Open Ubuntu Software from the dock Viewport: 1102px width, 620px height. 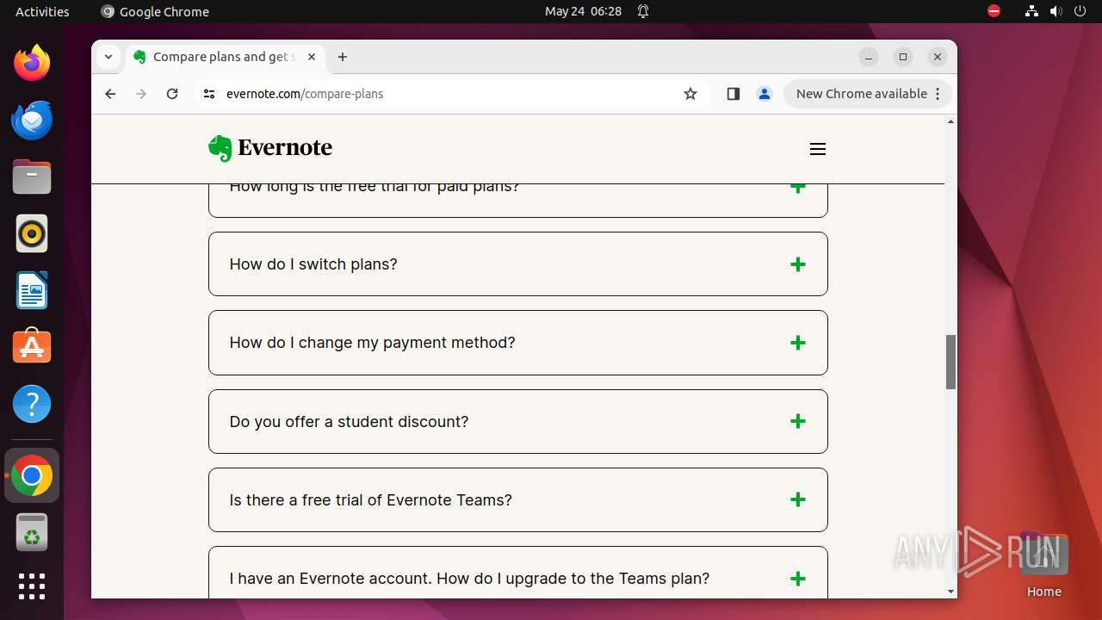coord(32,347)
